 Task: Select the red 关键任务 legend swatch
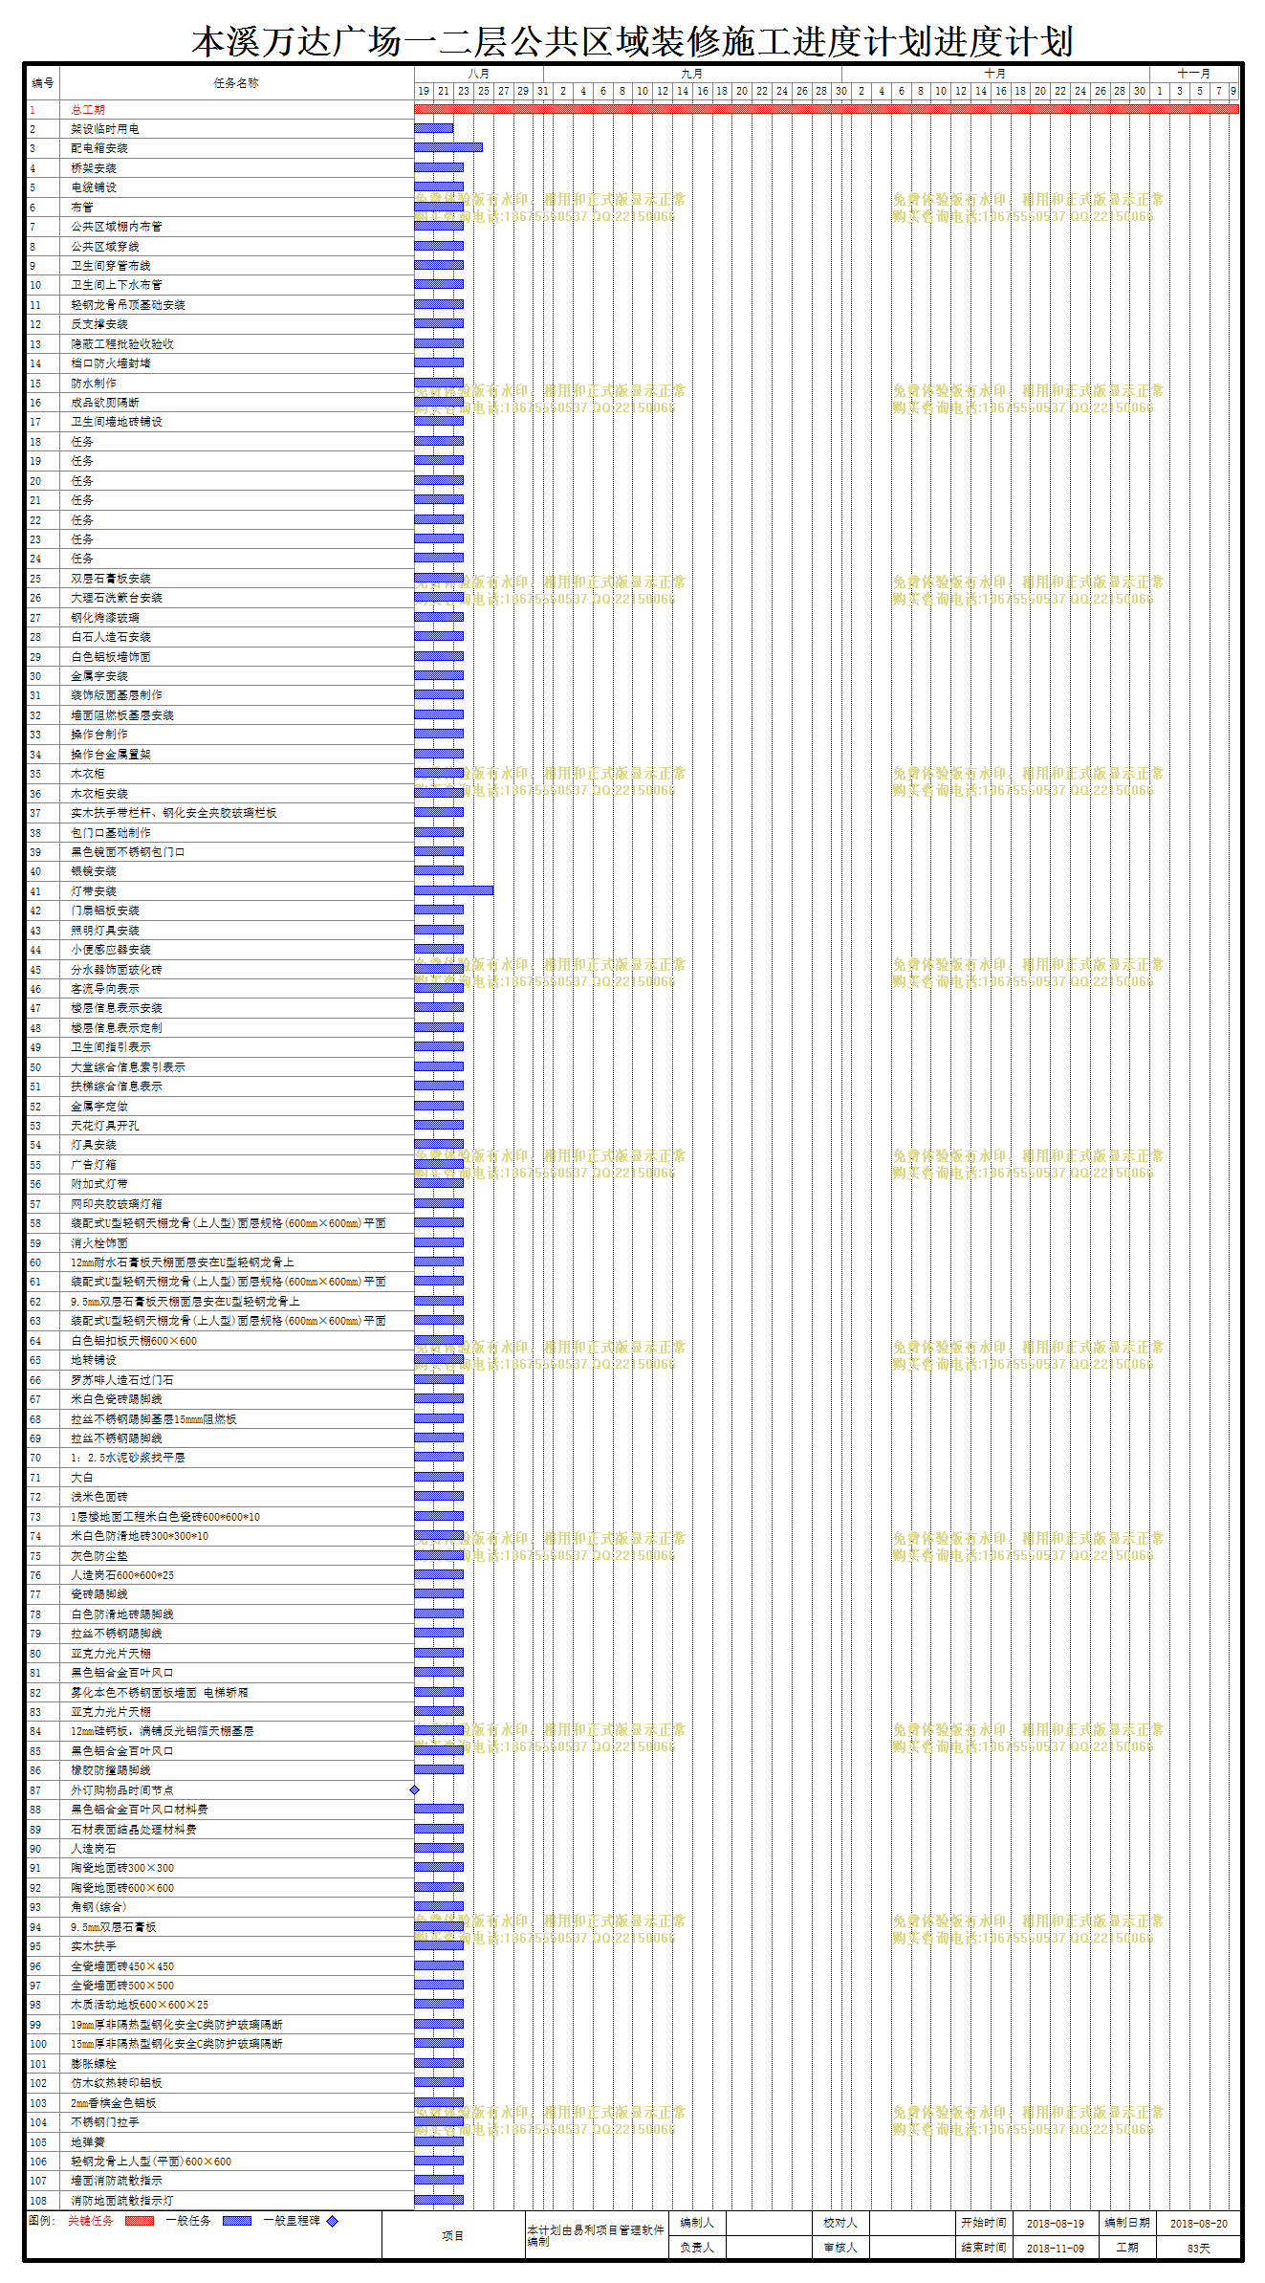click(140, 2221)
